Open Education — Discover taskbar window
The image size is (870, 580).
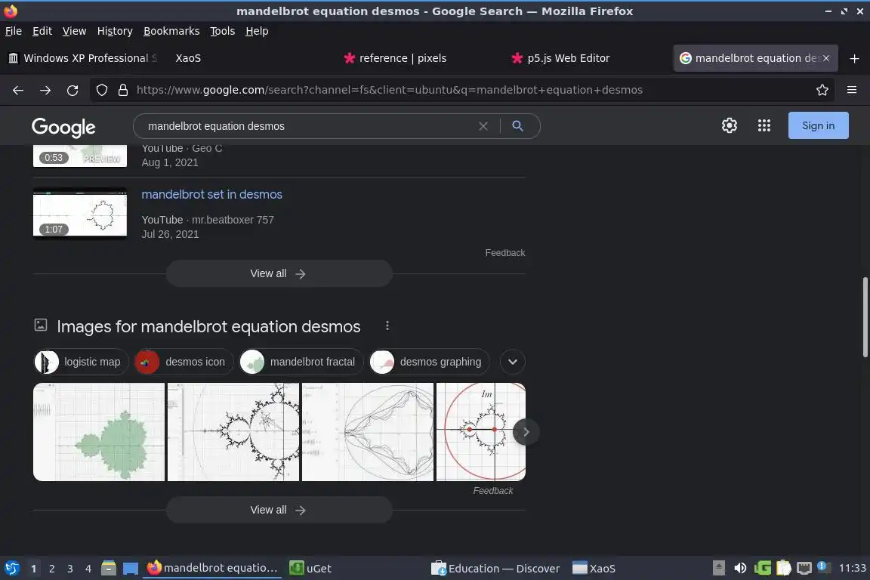coord(497,568)
